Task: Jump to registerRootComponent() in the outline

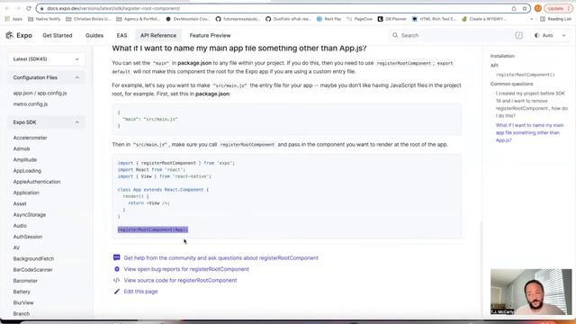Action: click(525, 75)
